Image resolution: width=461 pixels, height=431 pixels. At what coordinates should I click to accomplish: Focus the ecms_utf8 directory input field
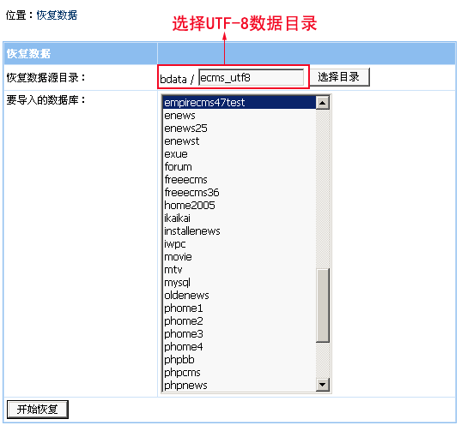pyautogui.click(x=252, y=77)
